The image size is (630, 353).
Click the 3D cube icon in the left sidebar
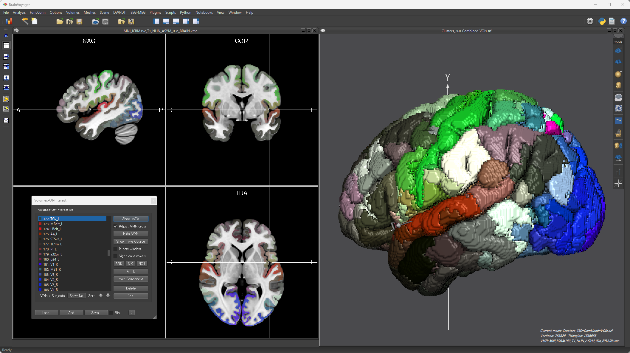click(x=6, y=36)
